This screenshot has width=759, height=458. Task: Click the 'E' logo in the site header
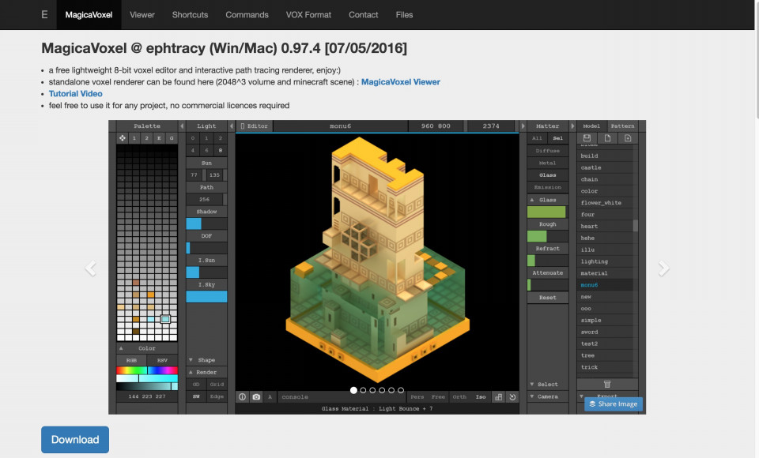(44, 14)
